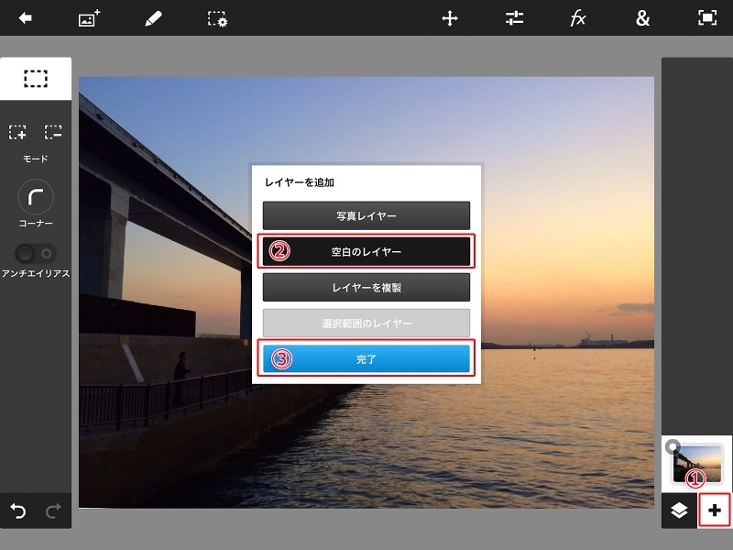Toggle the anti-alias switch
Image resolution: width=733 pixels, height=550 pixels.
tap(36, 253)
